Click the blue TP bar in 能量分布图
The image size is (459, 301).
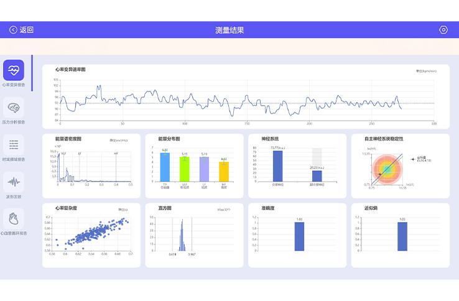[x=165, y=167]
